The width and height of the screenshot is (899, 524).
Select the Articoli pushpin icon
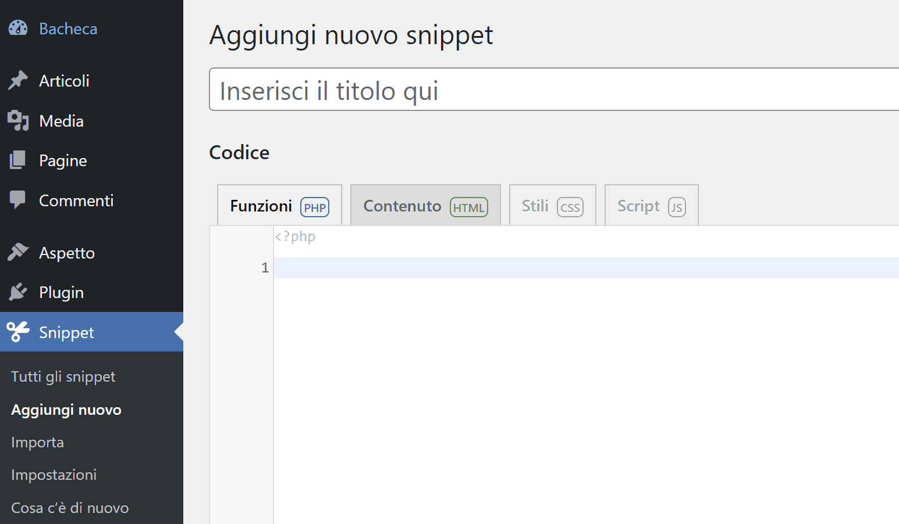click(x=18, y=80)
